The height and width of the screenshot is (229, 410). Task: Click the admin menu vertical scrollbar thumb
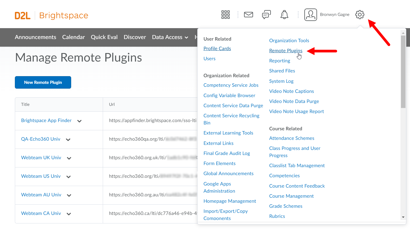[x=403, y=72]
